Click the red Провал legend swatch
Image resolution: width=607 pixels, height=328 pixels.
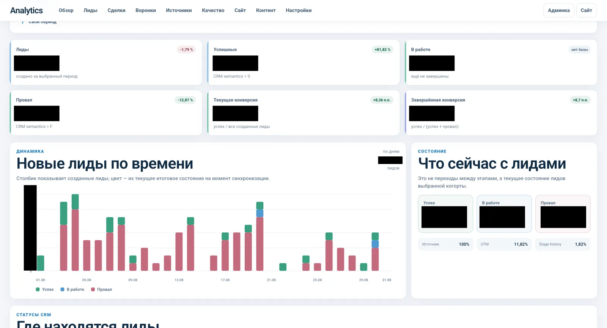[93, 289]
